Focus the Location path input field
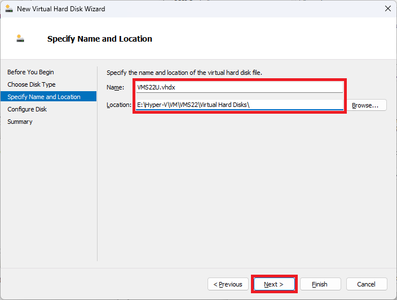397x300 pixels. pyautogui.click(x=239, y=105)
